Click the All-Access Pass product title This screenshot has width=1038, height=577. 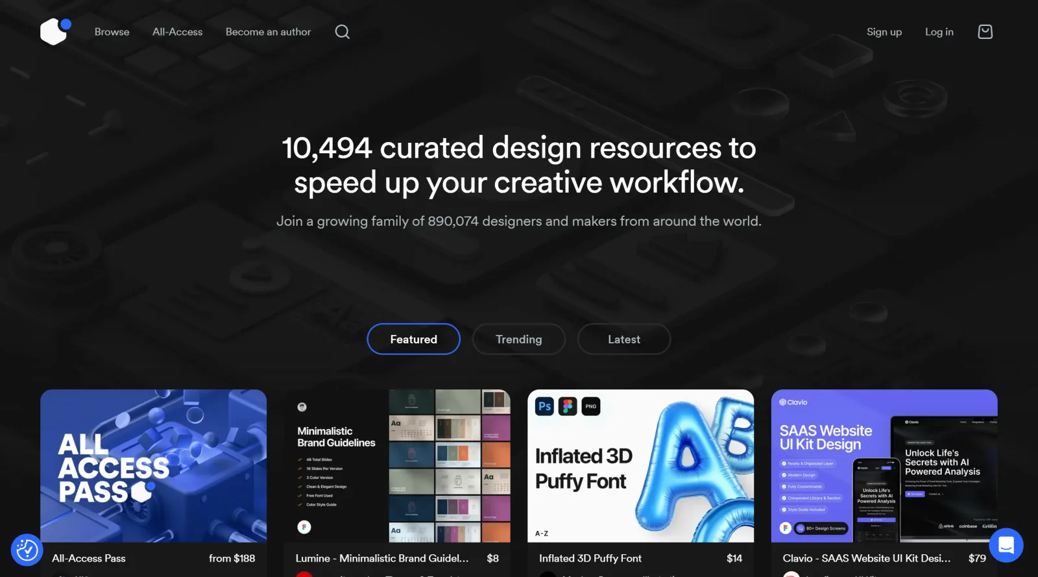(x=89, y=558)
